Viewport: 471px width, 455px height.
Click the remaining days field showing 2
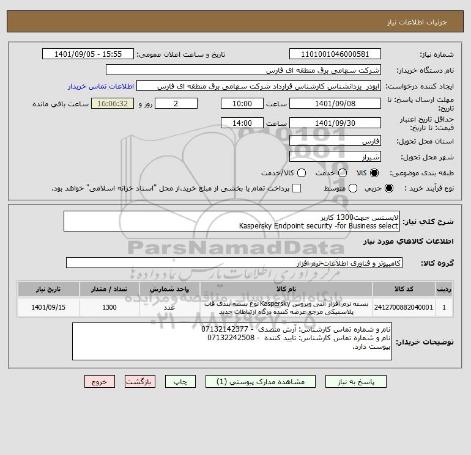point(176,103)
